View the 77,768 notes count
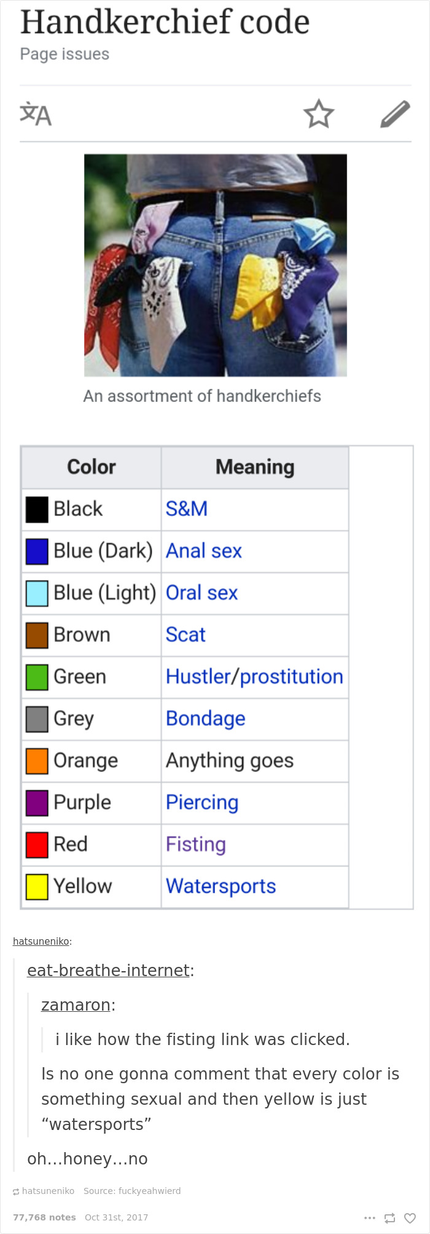Screen dimensions: 430x1234 44,1217
